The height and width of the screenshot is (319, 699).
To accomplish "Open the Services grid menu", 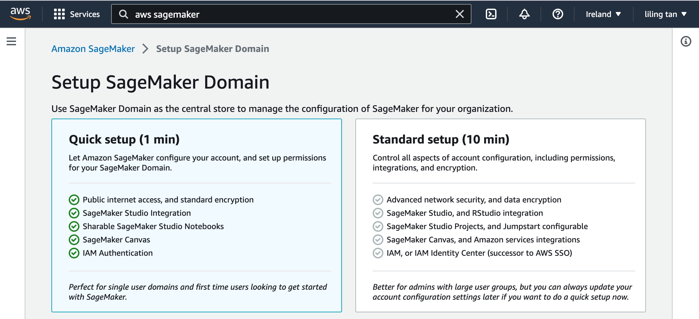I will [59, 14].
